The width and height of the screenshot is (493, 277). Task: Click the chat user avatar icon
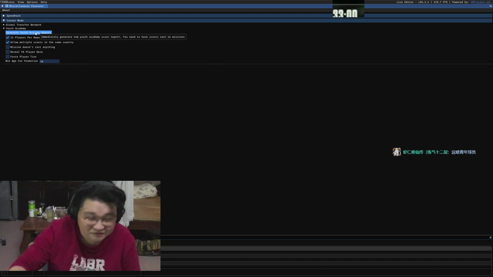(396, 152)
